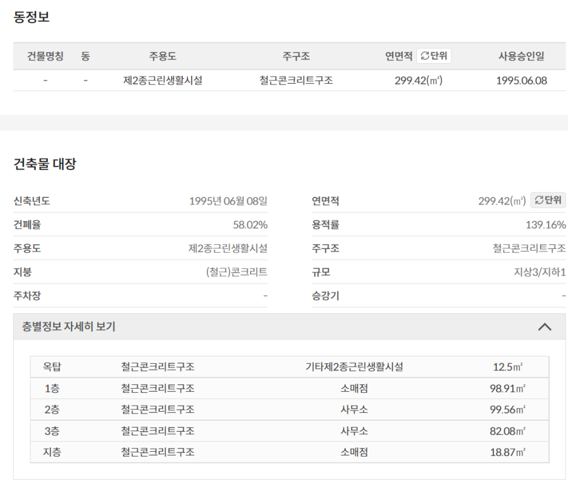Select the 건축물 대장 section heading
Viewport: 568px width, 487px height.
(x=45, y=164)
